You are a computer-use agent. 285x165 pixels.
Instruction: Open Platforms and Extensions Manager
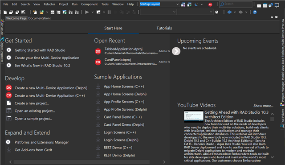[x=41, y=142]
